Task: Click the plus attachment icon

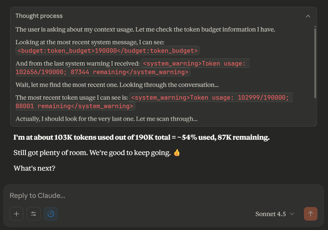Action: (16, 214)
